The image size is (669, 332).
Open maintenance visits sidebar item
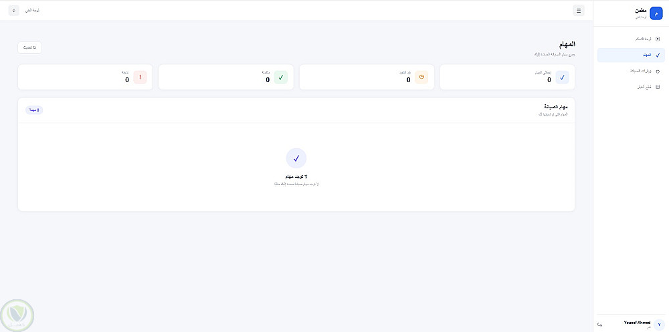(631, 71)
